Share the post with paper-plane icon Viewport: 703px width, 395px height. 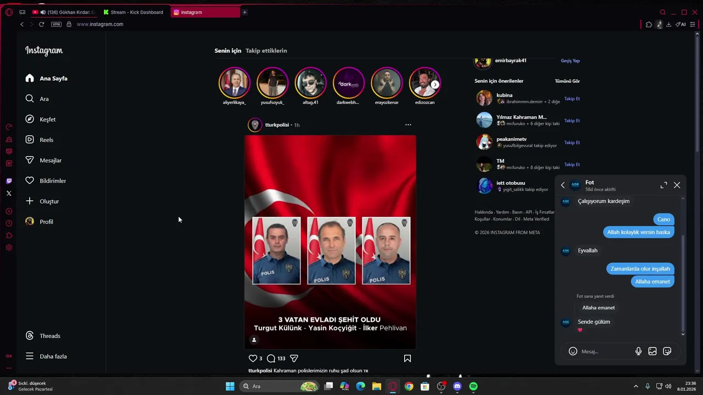[x=294, y=358]
